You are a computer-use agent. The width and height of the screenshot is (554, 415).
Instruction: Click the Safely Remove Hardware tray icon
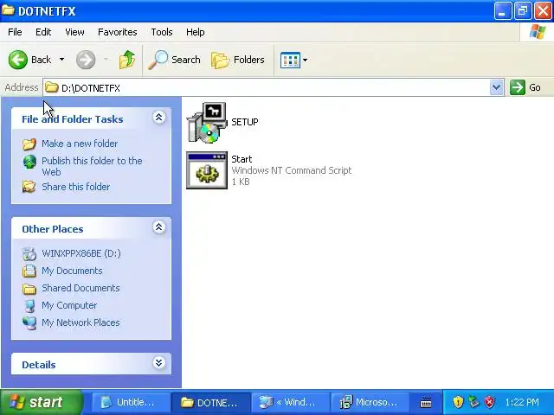tap(473, 402)
